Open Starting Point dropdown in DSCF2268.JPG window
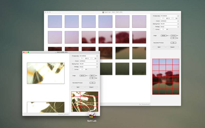The width and height of the screenshot is (205, 128). point(88,64)
